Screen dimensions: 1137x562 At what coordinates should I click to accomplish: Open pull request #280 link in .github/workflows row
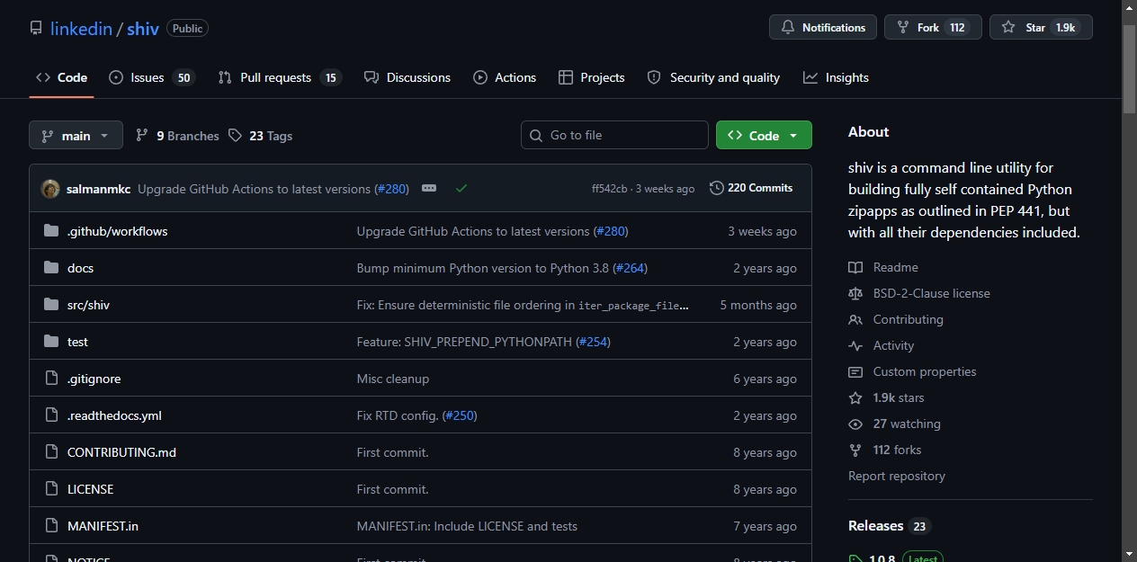click(x=611, y=231)
